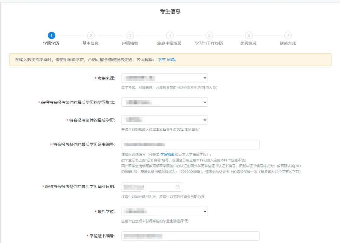This screenshot has width=340, height=243.
Task: Click step 1 circle for 学籍学历
Action: (x=51, y=35)
